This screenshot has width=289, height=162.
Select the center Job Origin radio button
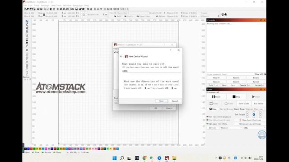click(254, 114)
